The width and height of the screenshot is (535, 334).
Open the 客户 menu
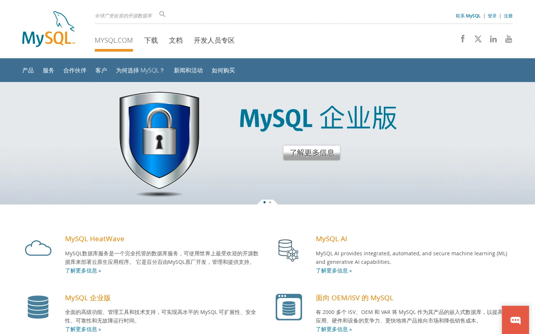[101, 70]
